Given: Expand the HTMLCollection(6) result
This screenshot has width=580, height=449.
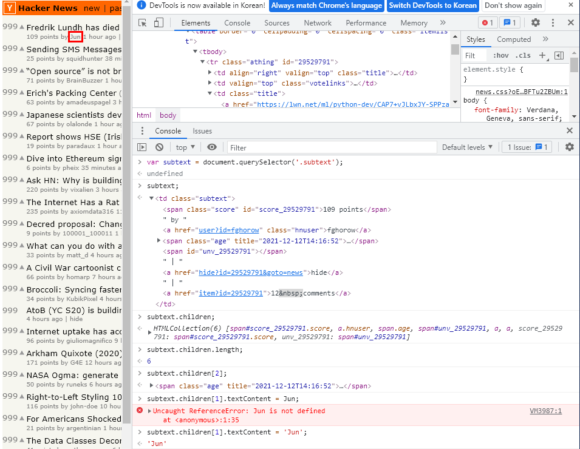Looking at the screenshot, I should (x=149, y=333).
